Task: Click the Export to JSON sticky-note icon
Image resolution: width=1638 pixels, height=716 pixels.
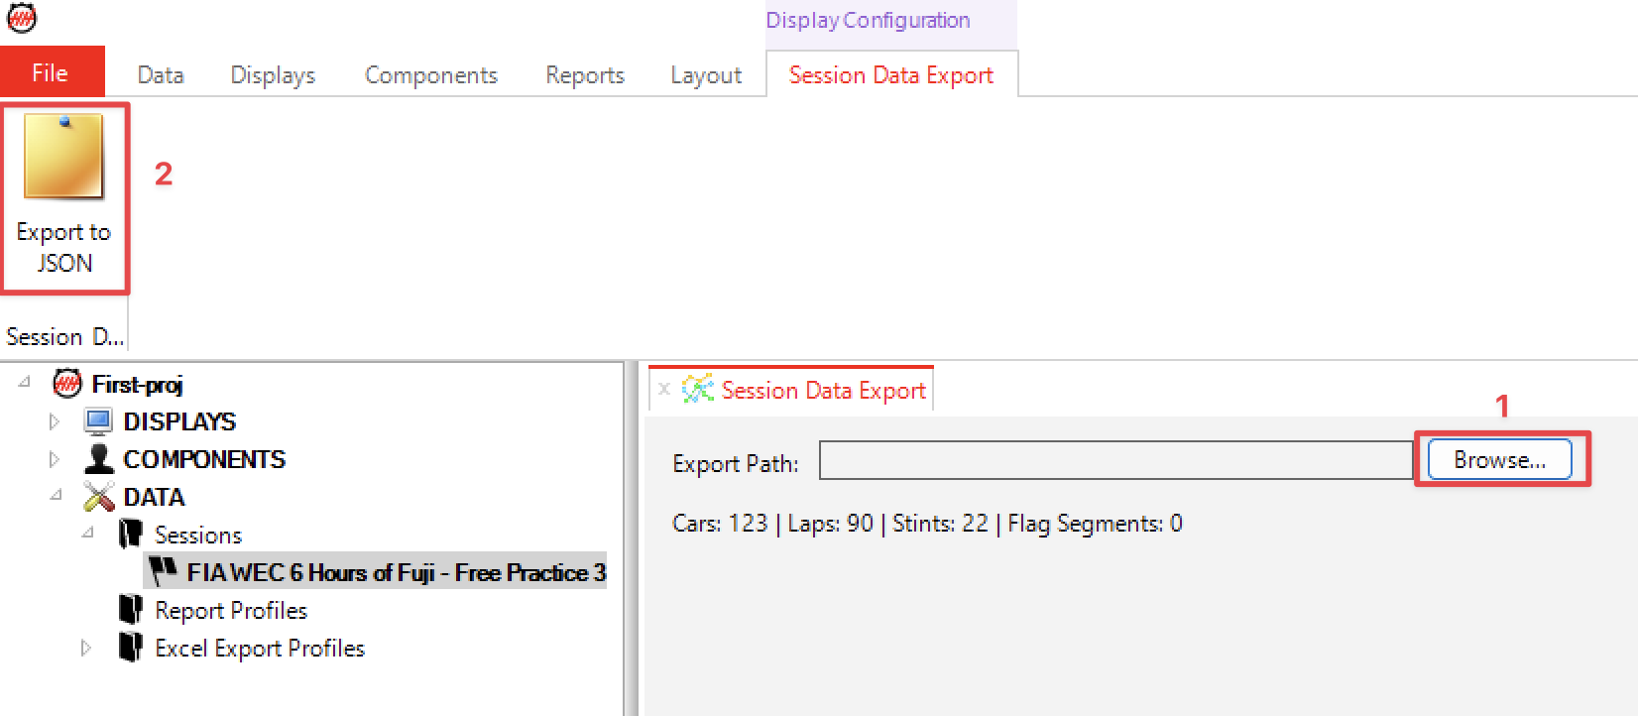Action: 63,158
